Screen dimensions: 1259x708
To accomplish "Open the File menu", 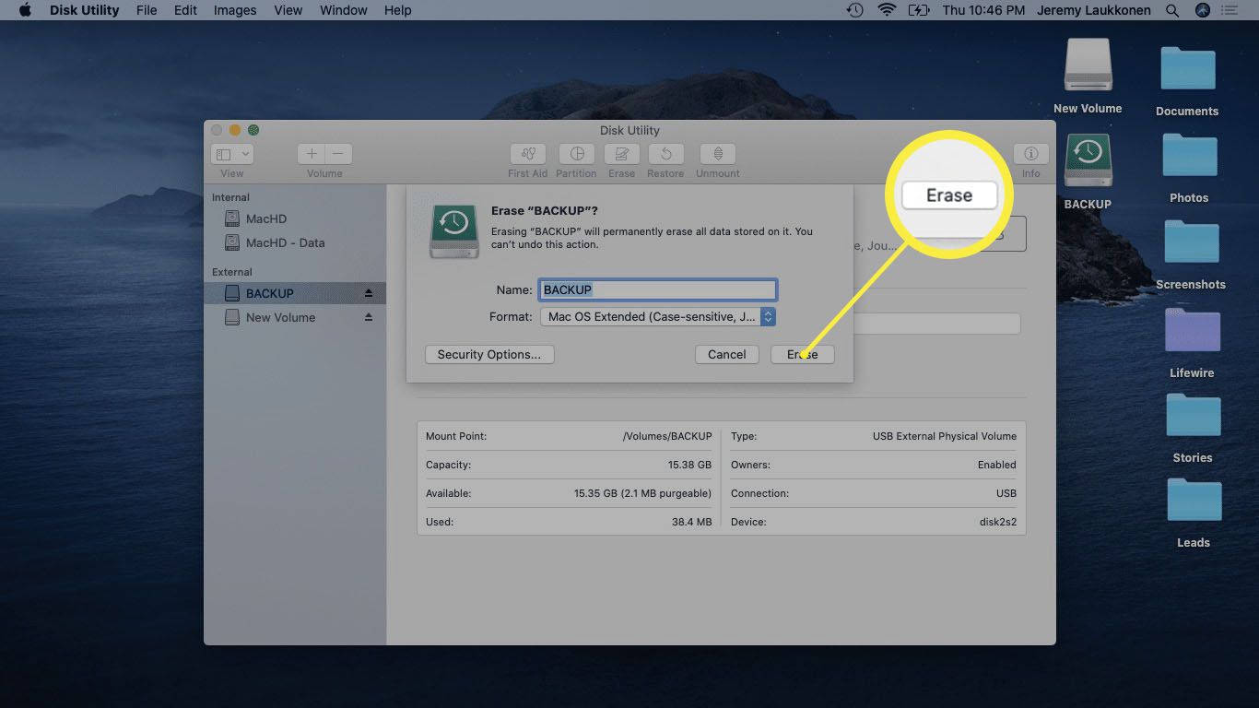I will tap(147, 10).
